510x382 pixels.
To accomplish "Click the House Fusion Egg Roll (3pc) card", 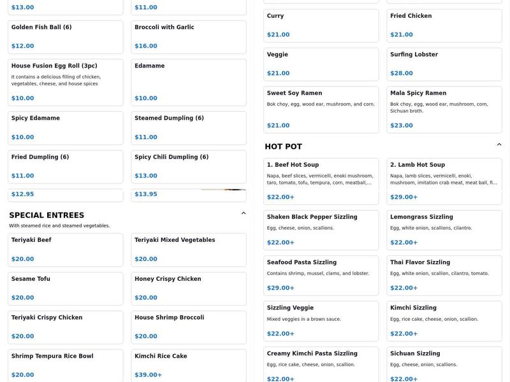I will click(x=64, y=81).
